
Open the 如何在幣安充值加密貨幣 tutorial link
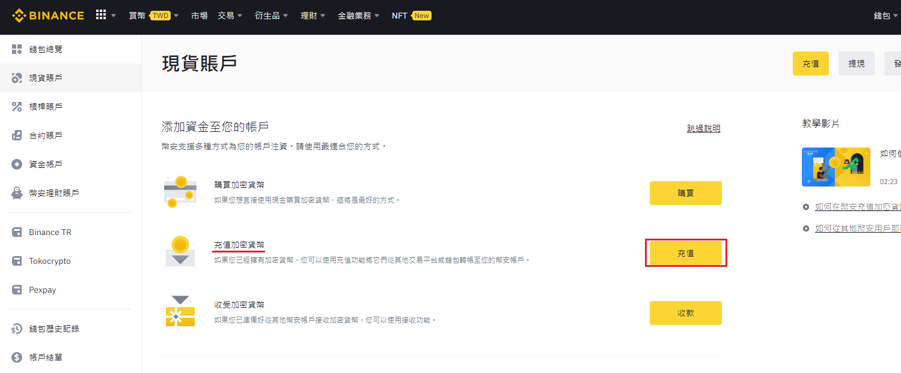pyautogui.click(x=858, y=207)
